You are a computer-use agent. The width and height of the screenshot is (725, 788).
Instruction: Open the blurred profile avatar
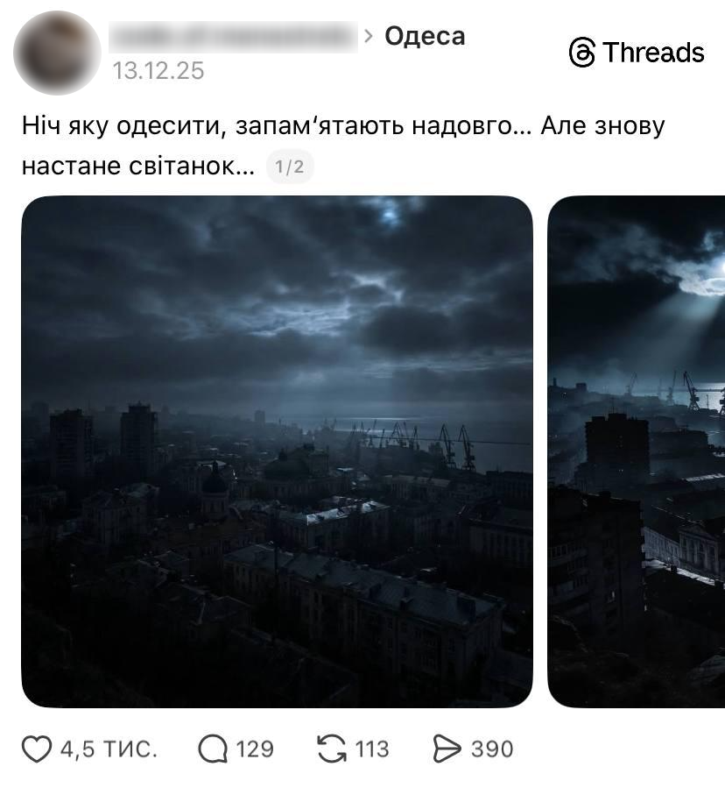pyautogui.click(x=57, y=53)
